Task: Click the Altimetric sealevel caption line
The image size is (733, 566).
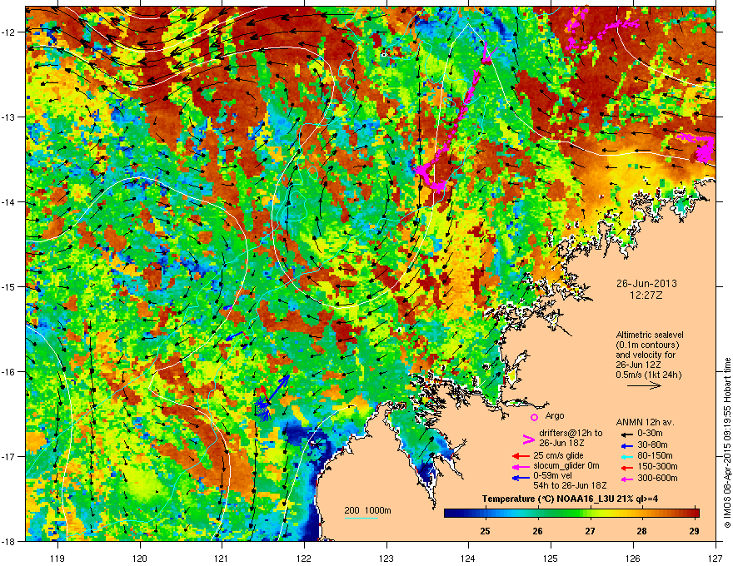Action: (x=649, y=335)
